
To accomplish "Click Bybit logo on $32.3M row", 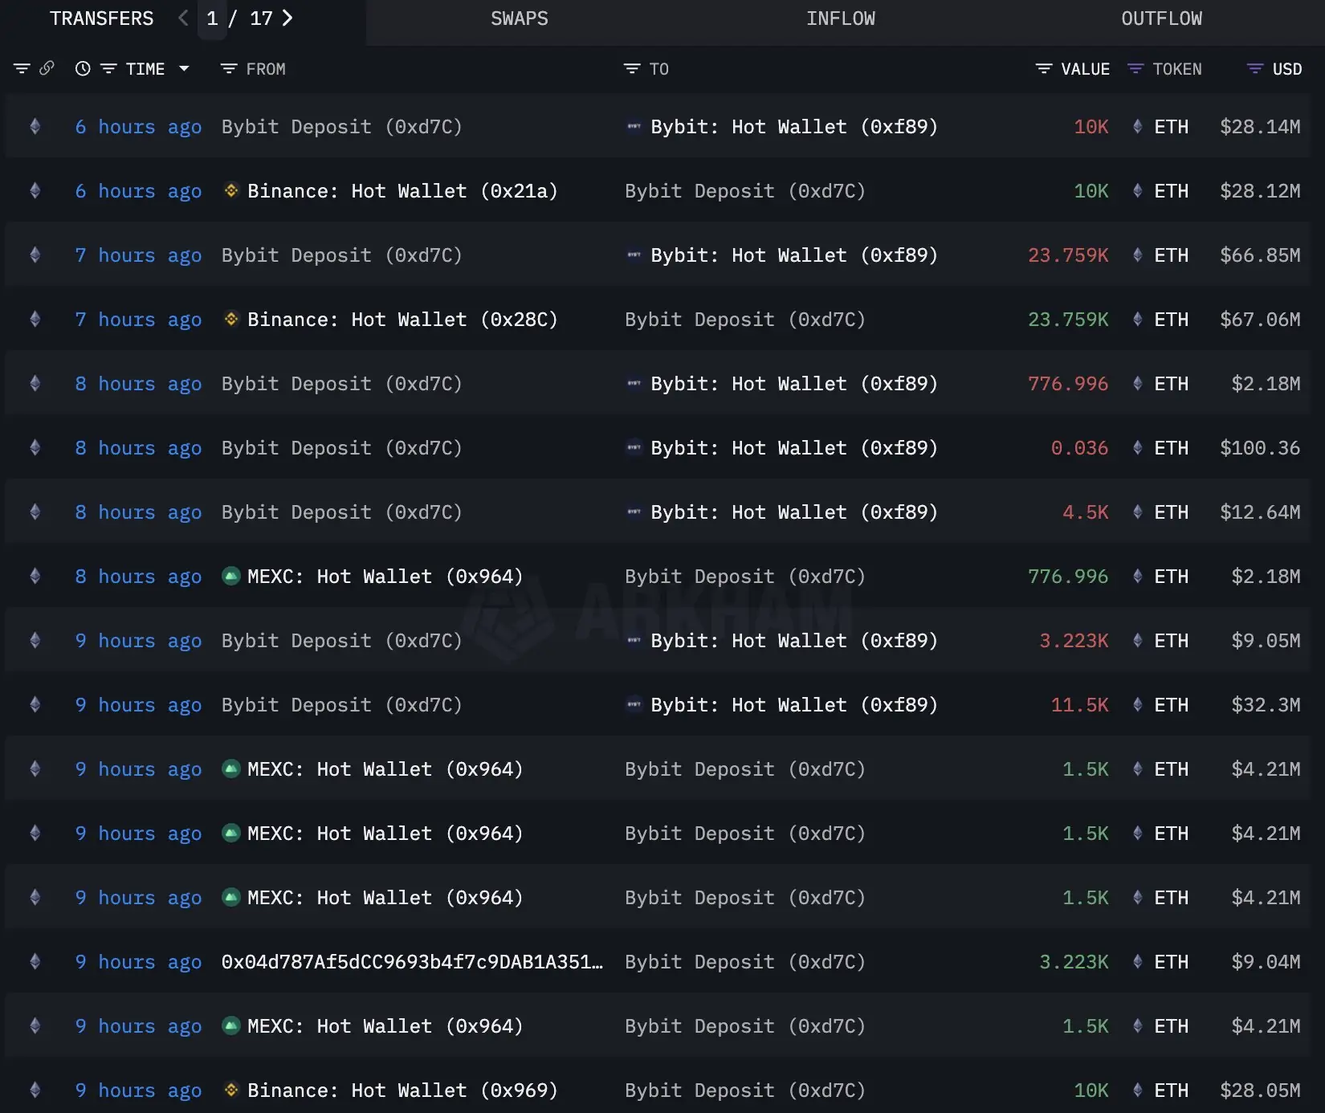I will coord(634,704).
